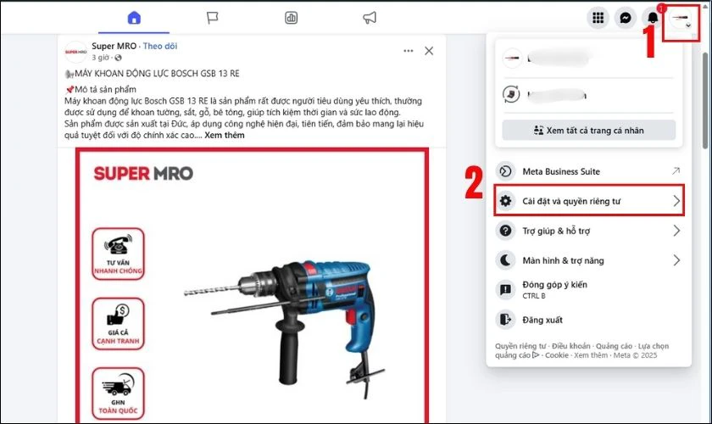
Task: Open Cookie footer link
Action: pyautogui.click(x=557, y=355)
